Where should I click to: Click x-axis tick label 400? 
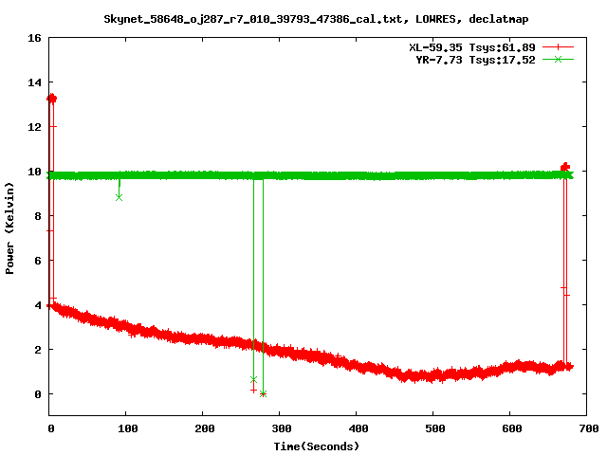[x=359, y=428]
